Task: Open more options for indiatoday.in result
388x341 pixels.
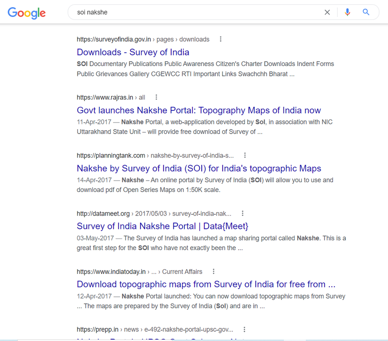Action: coord(213,272)
